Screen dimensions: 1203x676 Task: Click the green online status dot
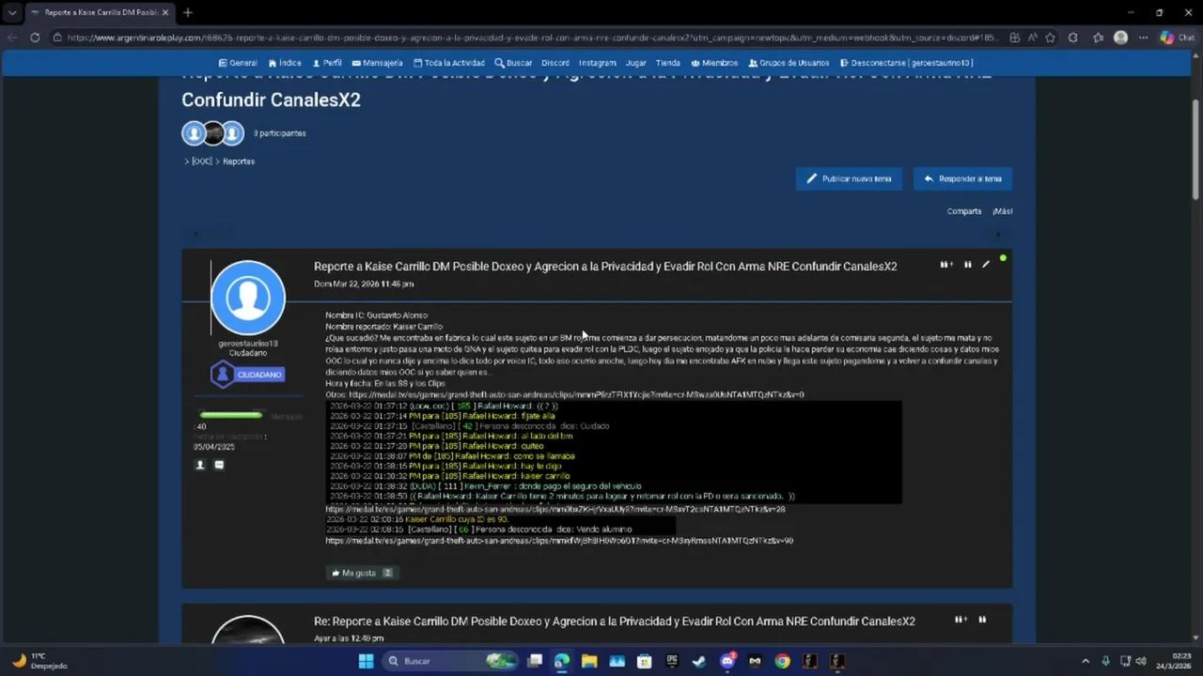(x=1003, y=257)
